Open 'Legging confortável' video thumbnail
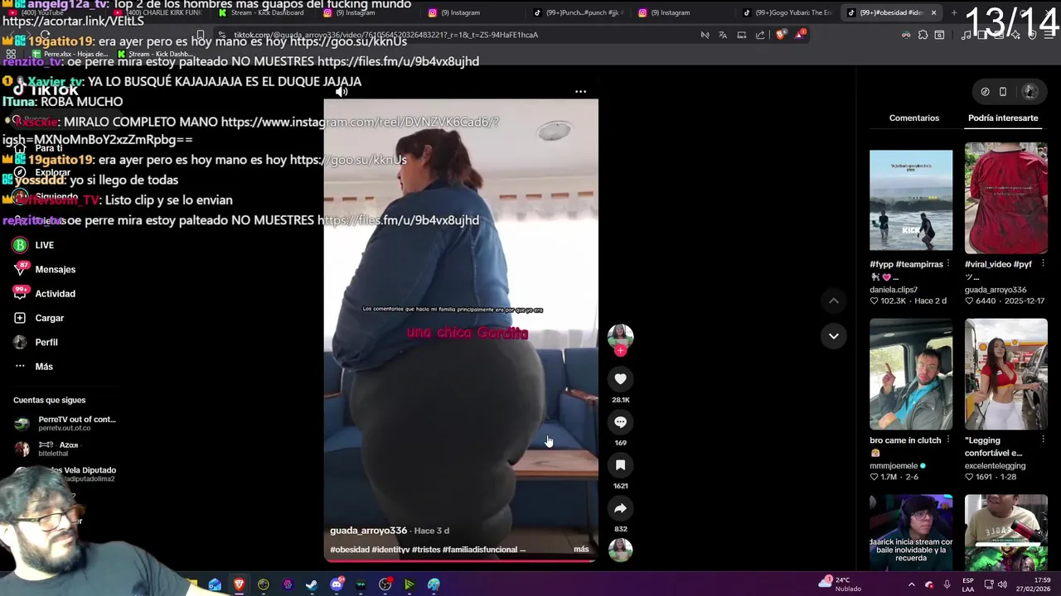The image size is (1061, 596). (x=1005, y=374)
